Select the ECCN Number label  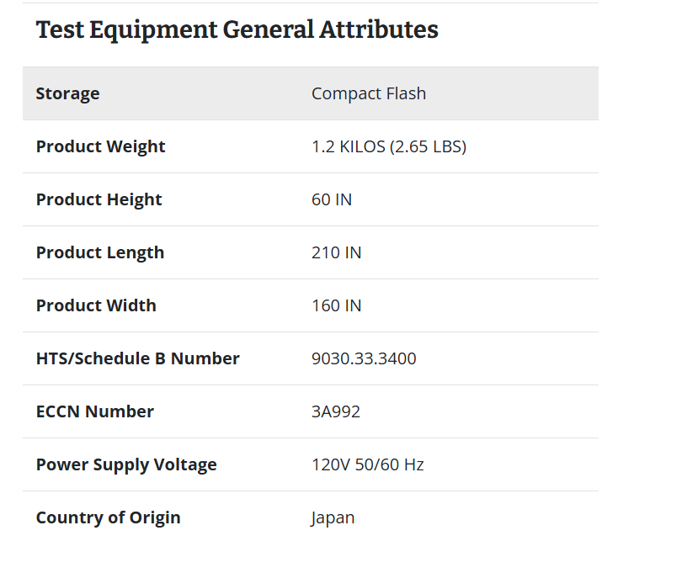95,411
